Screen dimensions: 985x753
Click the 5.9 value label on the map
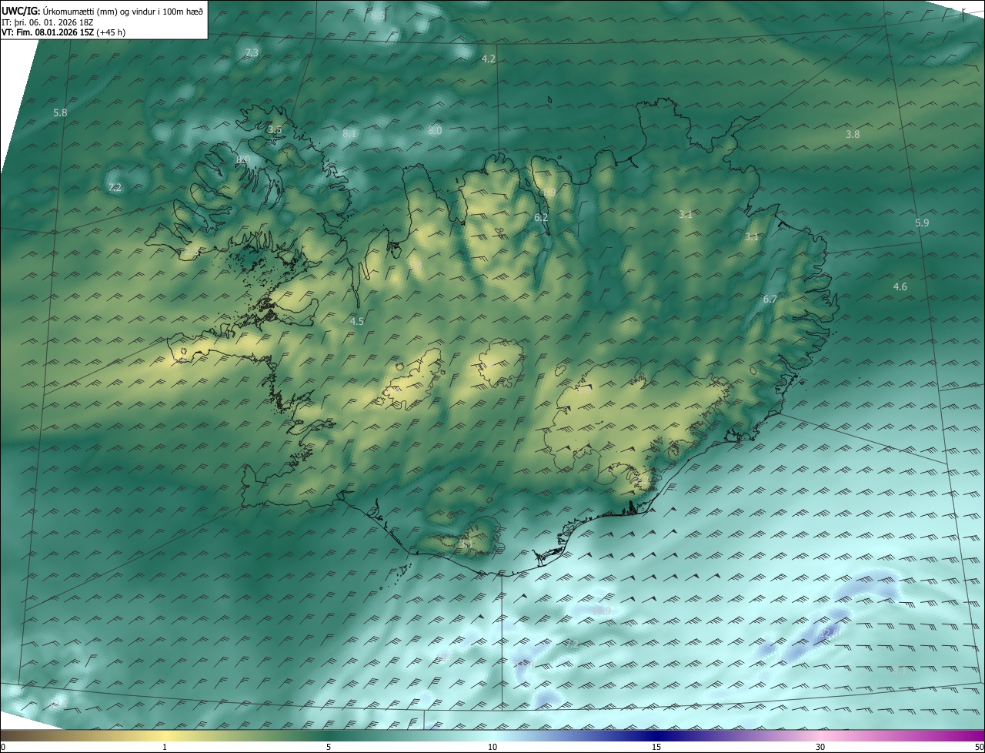click(922, 223)
